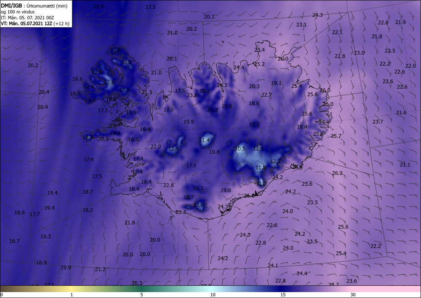421x298 pixels.
Task: Select the 15.7 map value
Action: click(x=189, y=197)
